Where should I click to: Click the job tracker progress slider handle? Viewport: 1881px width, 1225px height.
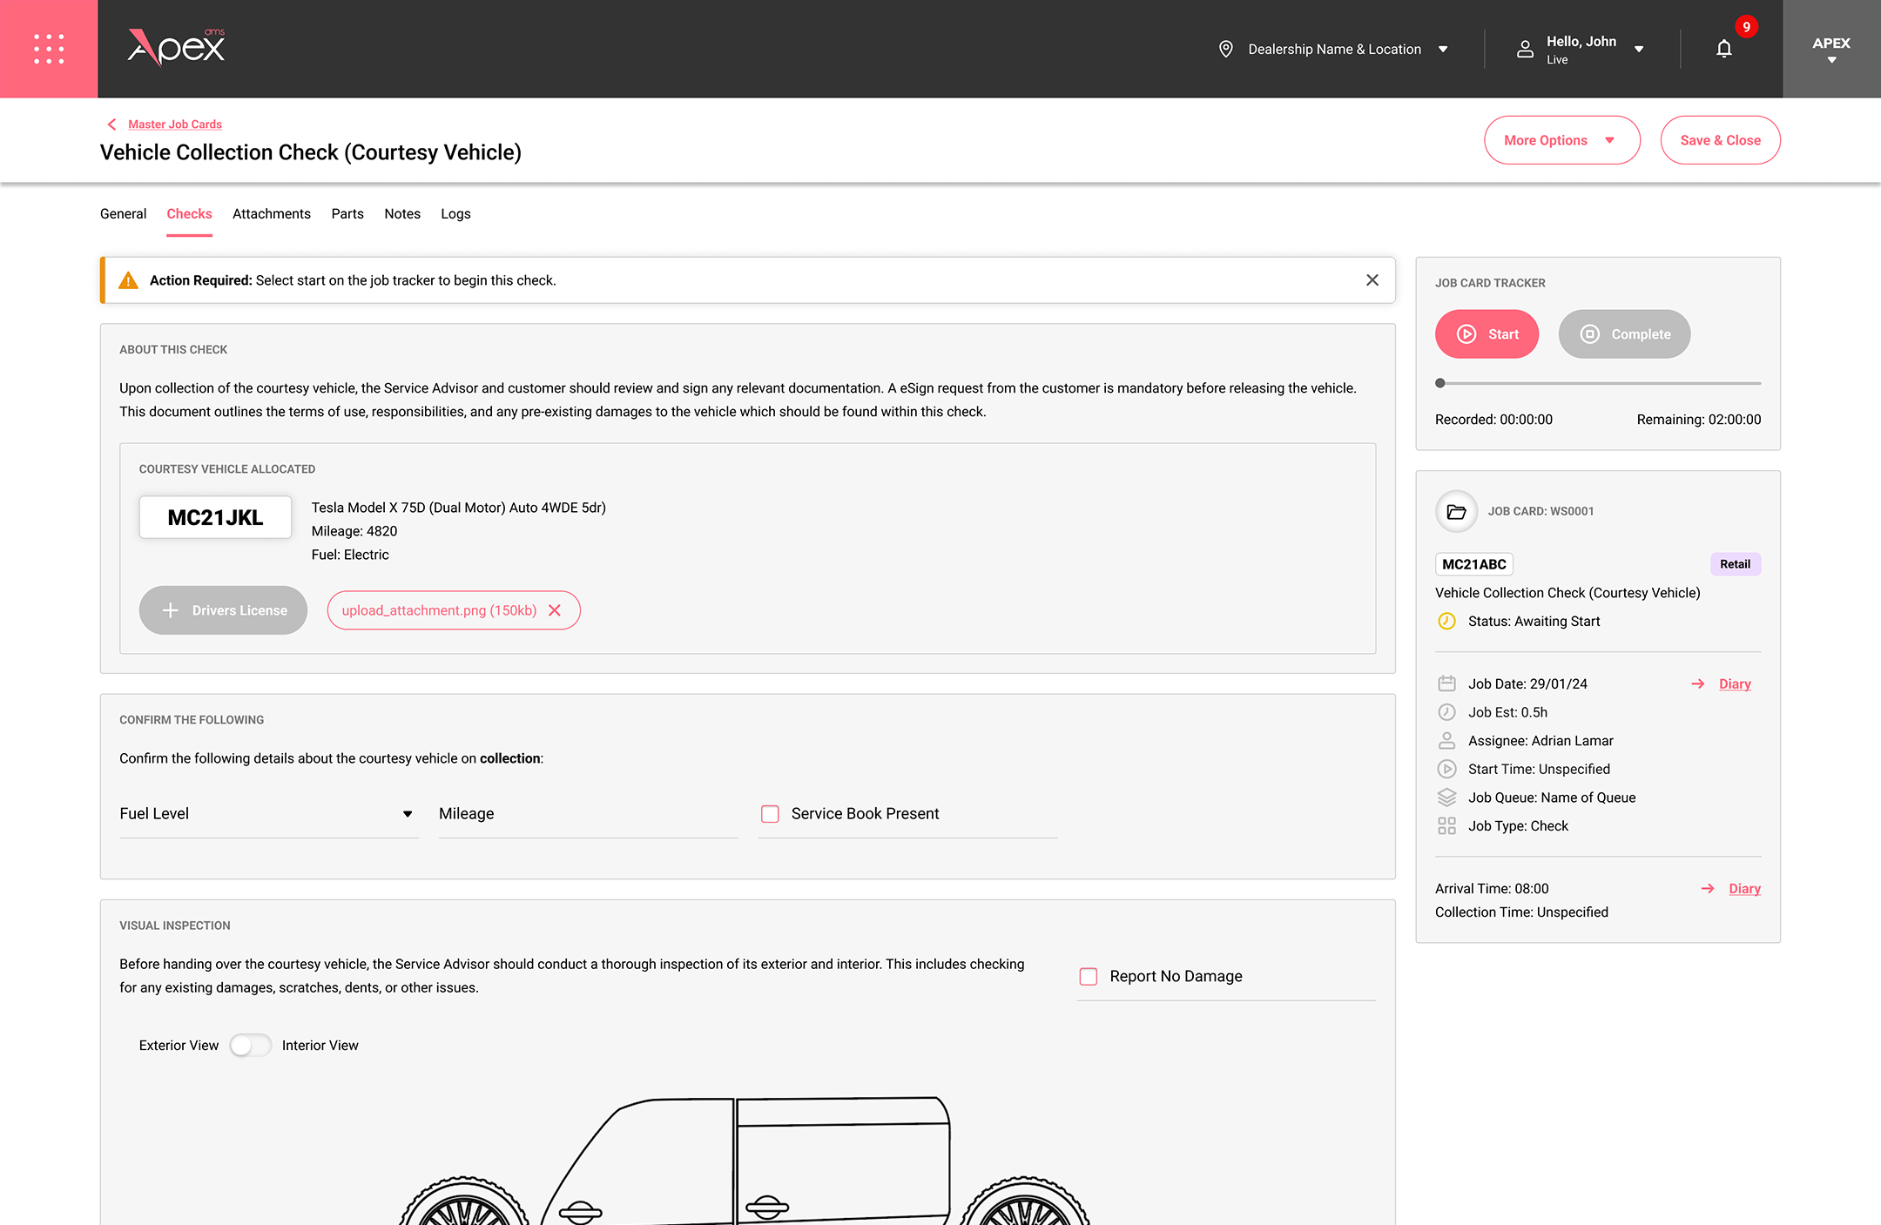(1440, 383)
